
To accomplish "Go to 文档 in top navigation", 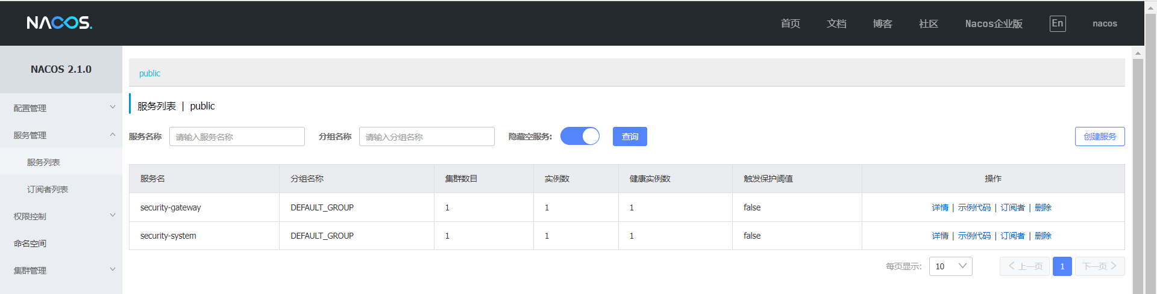I will 836,23.
